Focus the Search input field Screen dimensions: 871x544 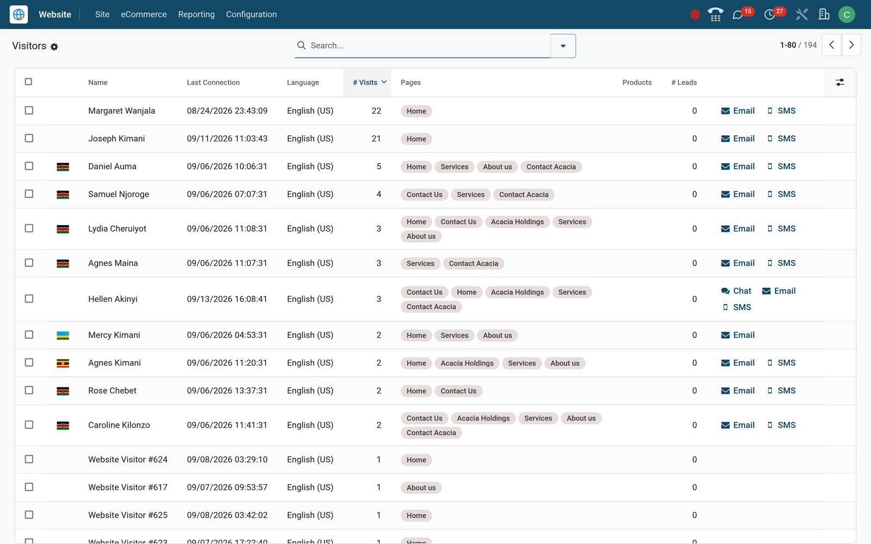(422, 46)
